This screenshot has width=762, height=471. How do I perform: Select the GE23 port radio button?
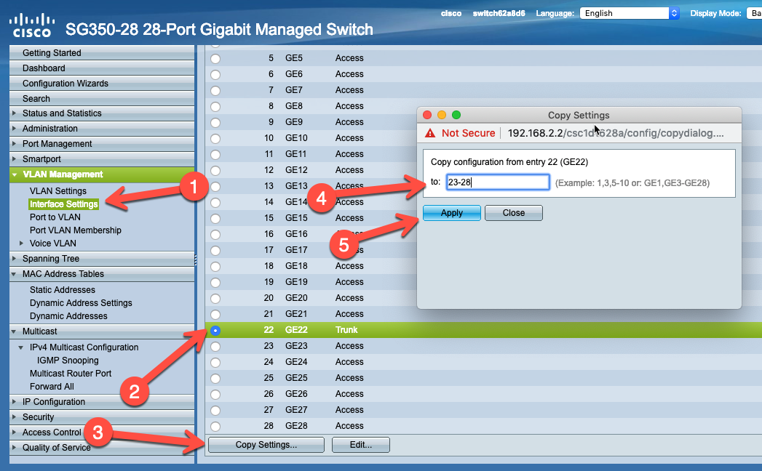tap(215, 347)
